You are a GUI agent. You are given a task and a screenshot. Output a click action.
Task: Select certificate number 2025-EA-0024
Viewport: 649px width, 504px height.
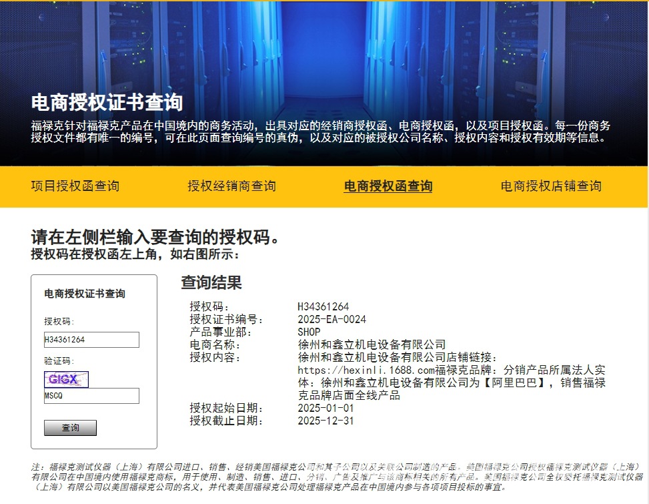click(x=332, y=319)
